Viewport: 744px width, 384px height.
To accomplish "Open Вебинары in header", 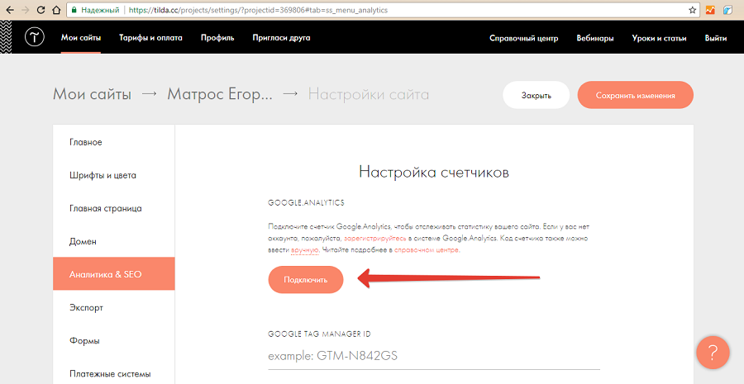I will (x=595, y=38).
